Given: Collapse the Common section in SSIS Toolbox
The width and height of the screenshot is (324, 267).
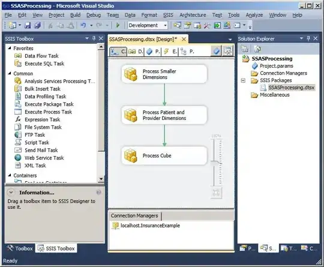Looking at the screenshot, I should click(x=10, y=73).
